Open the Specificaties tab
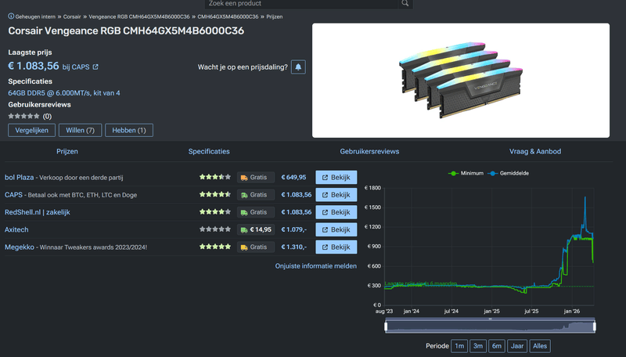Viewport: 626px width, 357px height. point(209,151)
